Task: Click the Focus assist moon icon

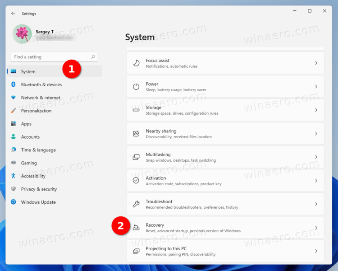Action: point(136,63)
